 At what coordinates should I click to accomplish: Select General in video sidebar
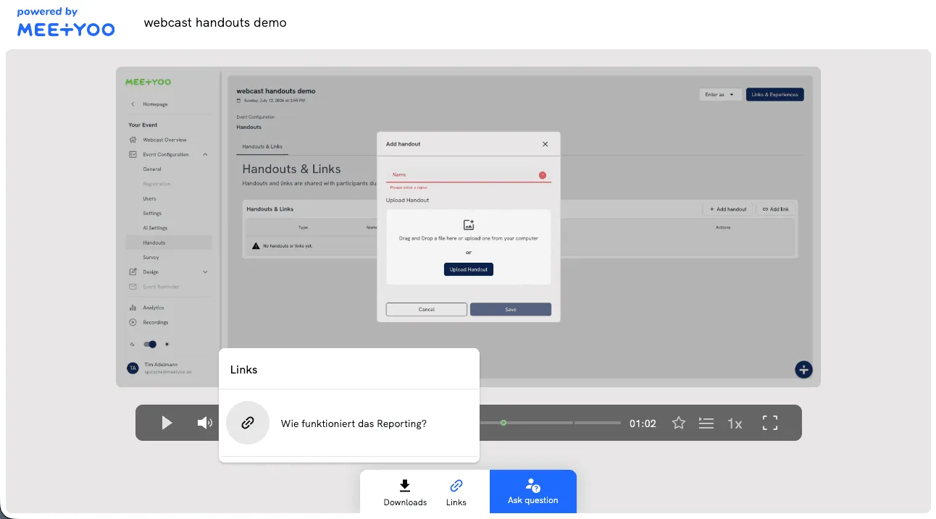[152, 169]
